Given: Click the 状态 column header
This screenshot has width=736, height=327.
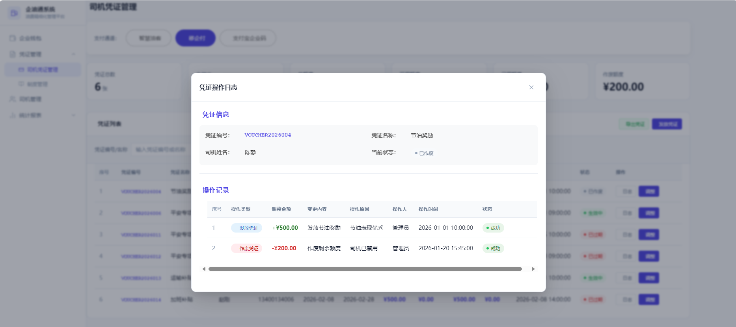Looking at the screenshot, I should pos(487,209).
